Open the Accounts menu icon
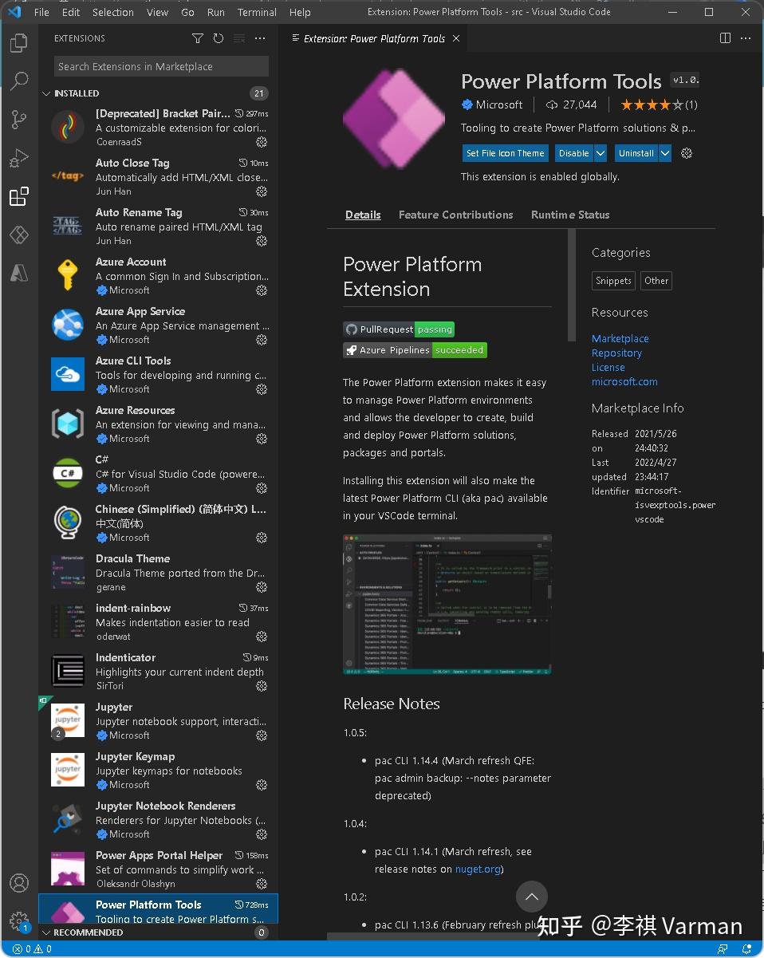The image size is (764, 958). pos(19,883)
